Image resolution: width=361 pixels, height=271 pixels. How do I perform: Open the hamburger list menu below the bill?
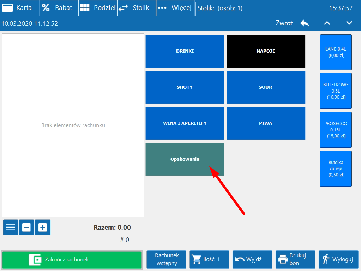point(11,227)
